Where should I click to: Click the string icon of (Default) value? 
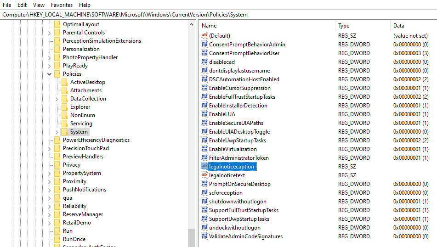204,35
